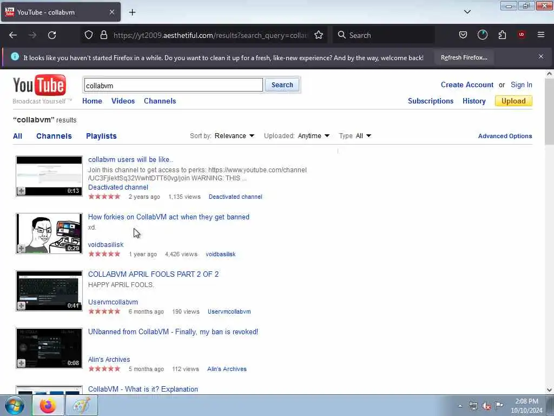Open the Videos navigation item

pos(123,101)
